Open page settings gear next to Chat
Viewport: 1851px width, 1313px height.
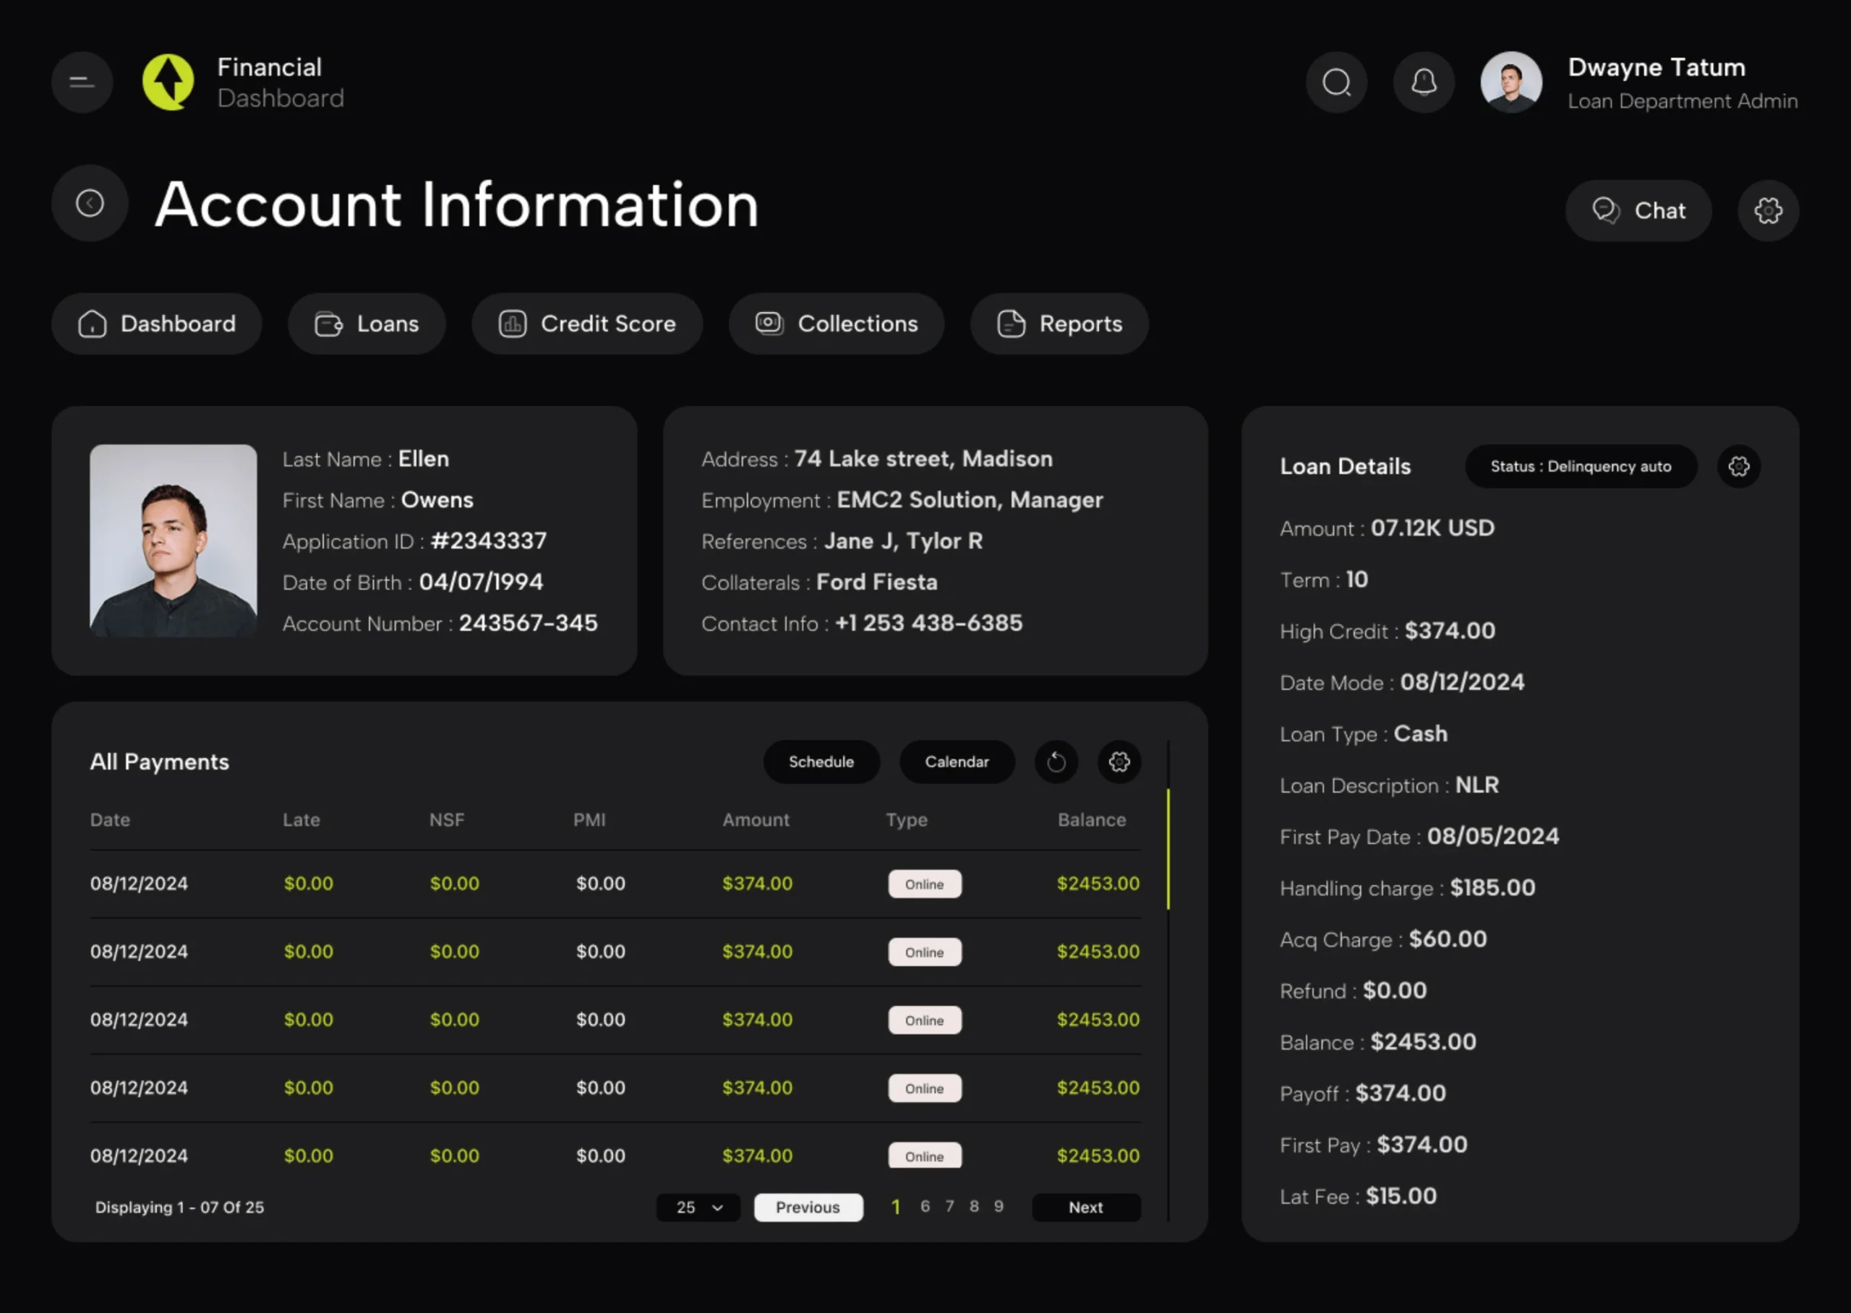point(1768,210)
